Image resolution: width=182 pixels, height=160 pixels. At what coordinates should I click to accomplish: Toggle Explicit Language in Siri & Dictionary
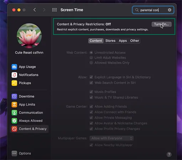[91, 77]
